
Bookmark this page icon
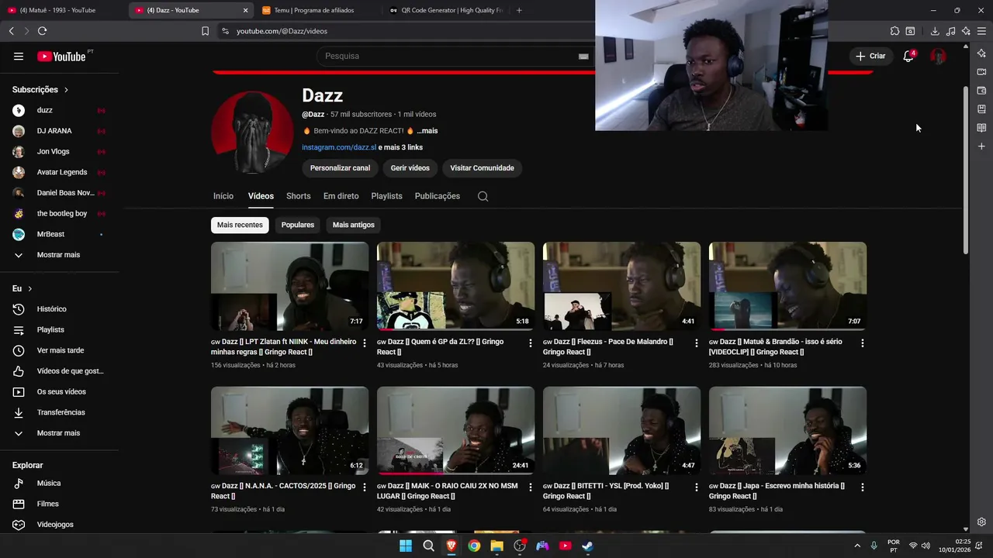205,31
